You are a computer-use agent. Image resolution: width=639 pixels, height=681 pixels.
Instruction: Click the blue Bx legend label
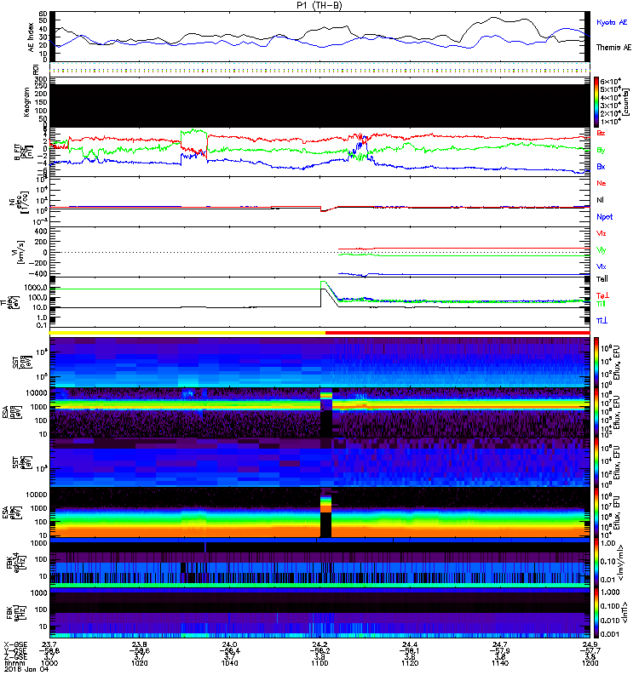click(x=601, y=167)
